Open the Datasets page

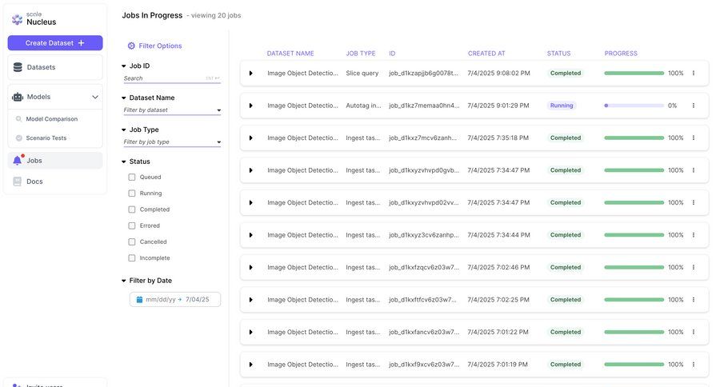click(55, 67)
